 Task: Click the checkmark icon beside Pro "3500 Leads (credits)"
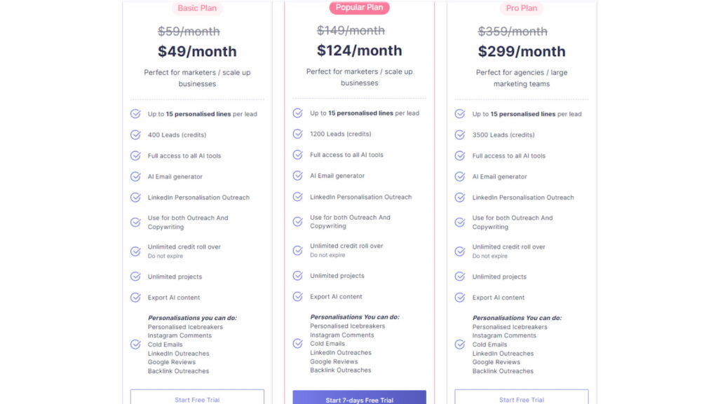(x=460, y=135)
